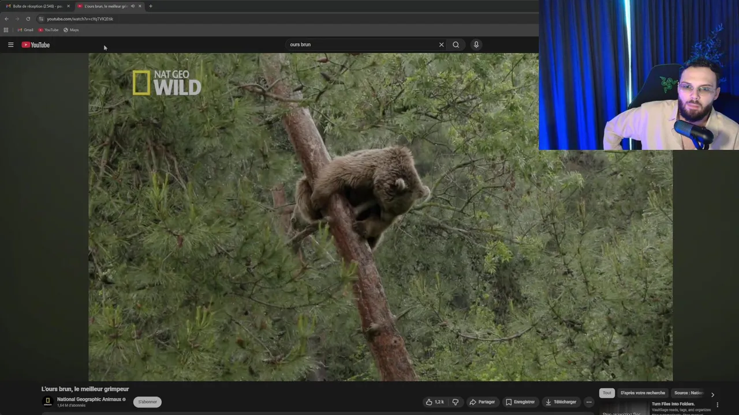Dislike the video with thumbs down
Image resolution: width=739 pixels, height=415 pixels.
tap(456, 402)
